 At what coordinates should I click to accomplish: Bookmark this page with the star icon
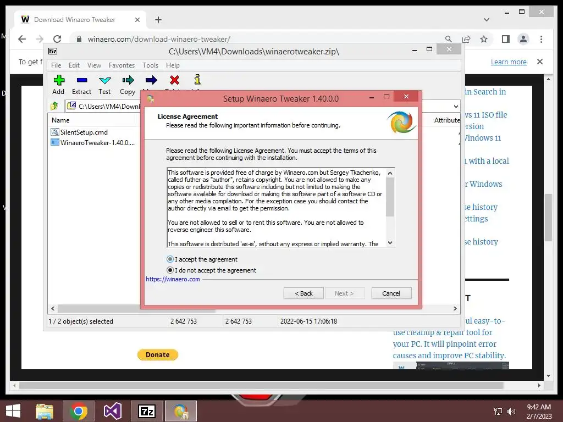(484, 39)
